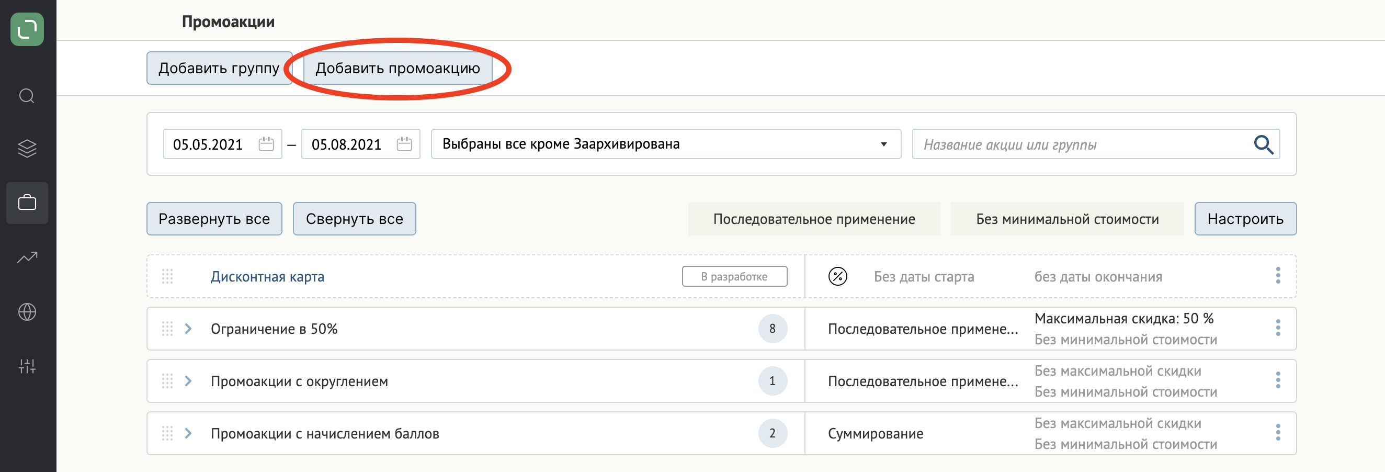Grab drag handle of Промоакции с начислением баллов

(167, 433)
